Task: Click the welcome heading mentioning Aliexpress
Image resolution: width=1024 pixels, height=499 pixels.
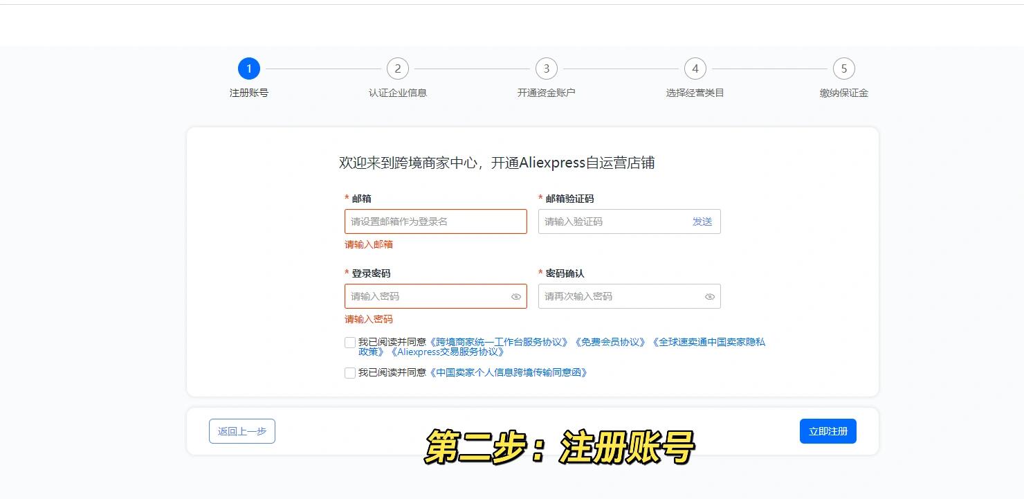Action: 497,163
